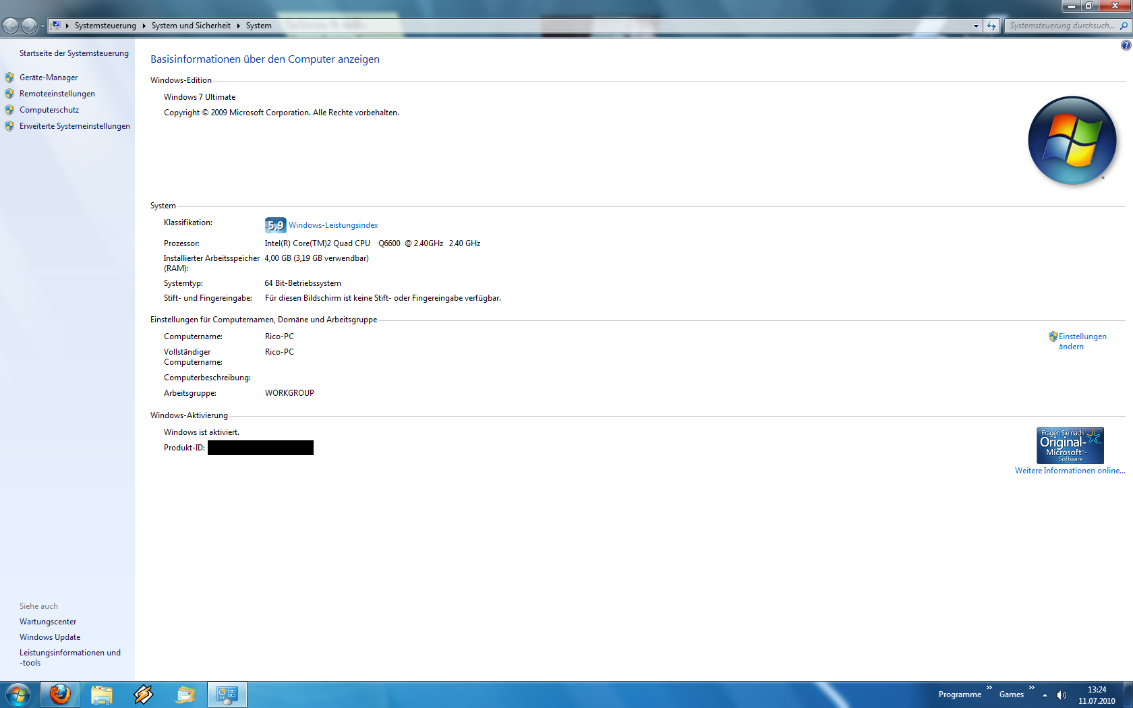Open the address bar history dropdown
Image resolution: width=1133 pixels, height=708 pixels.
tap(976, 26)
